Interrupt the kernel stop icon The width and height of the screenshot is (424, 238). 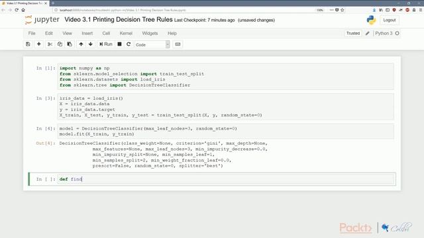tap(119, 44)
